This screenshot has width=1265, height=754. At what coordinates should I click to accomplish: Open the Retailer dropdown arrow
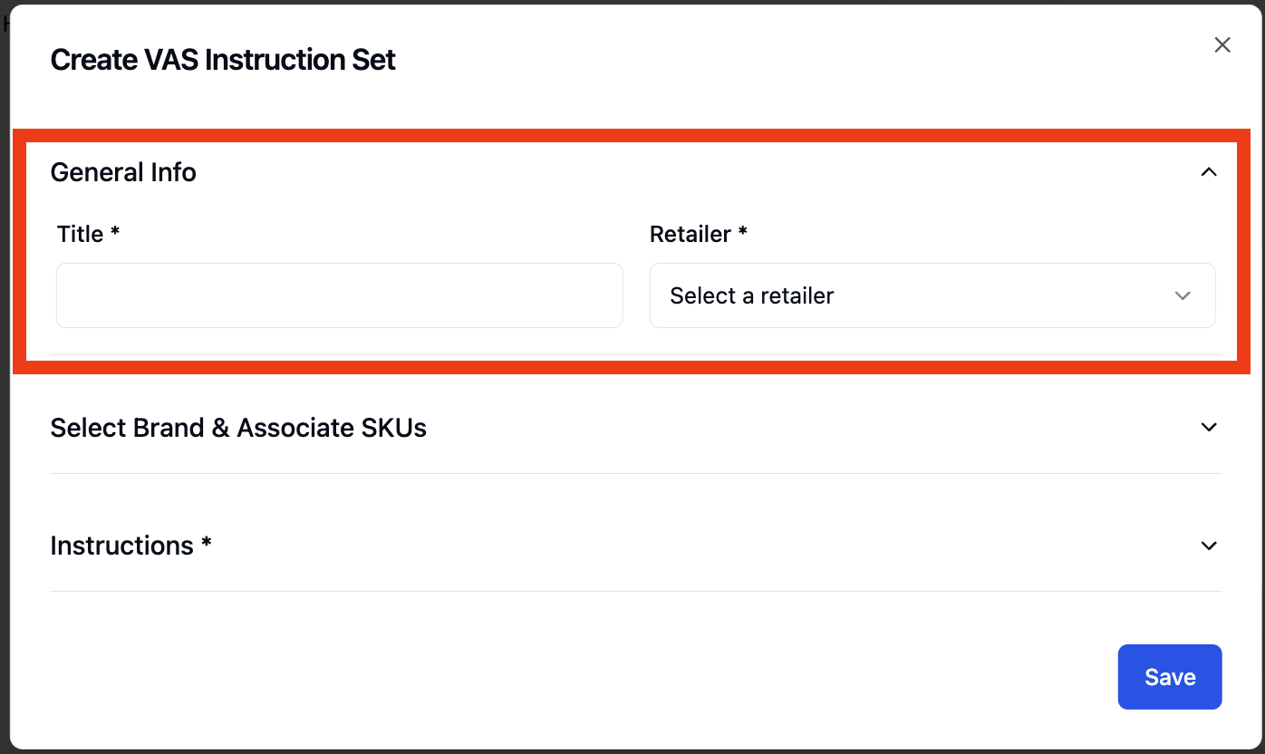(x=1183, y=295)
